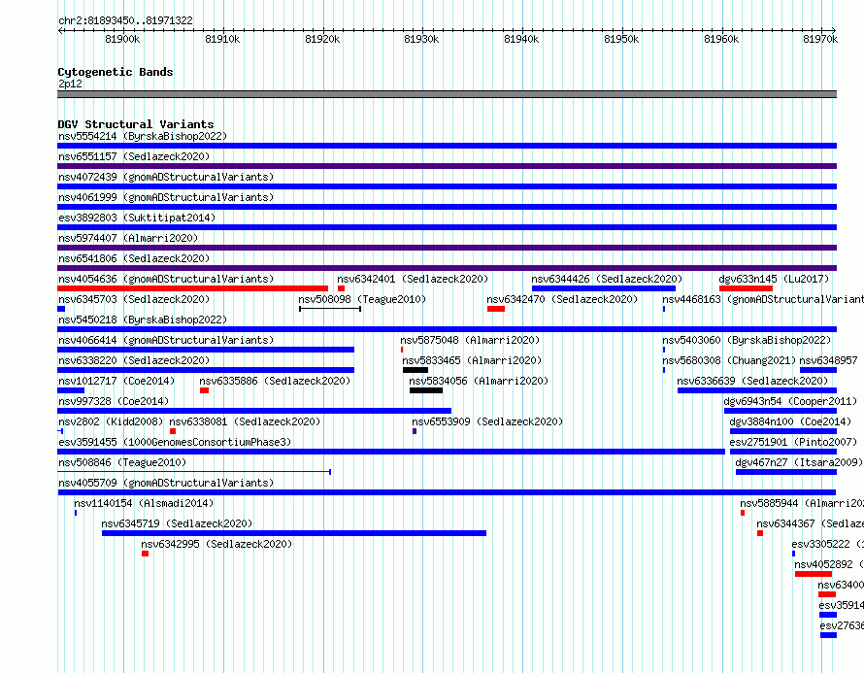
Task: Open nsv5450218 (ByrskaBishop2022) label
Action: pos(143,320)
